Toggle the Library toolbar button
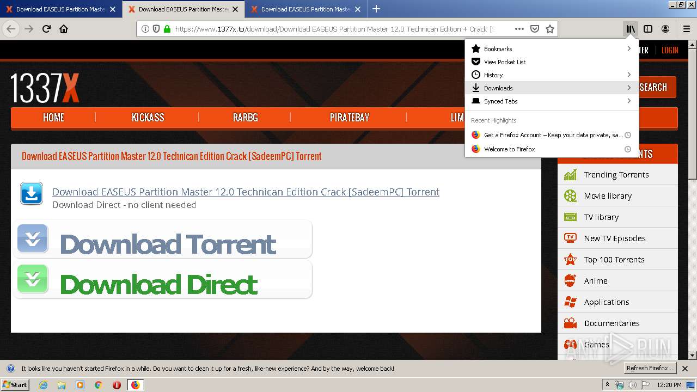 click(631, 29)
